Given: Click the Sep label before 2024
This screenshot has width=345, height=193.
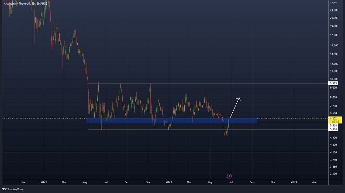Looking at the screenshot, I should coord(252,182).
